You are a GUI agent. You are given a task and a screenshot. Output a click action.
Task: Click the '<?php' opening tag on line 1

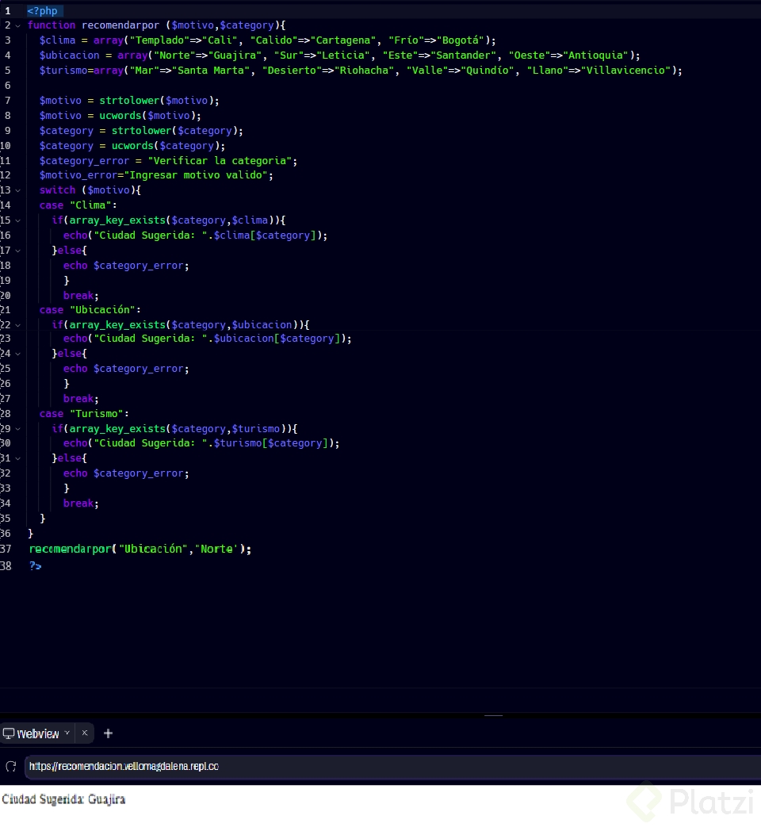42,10
